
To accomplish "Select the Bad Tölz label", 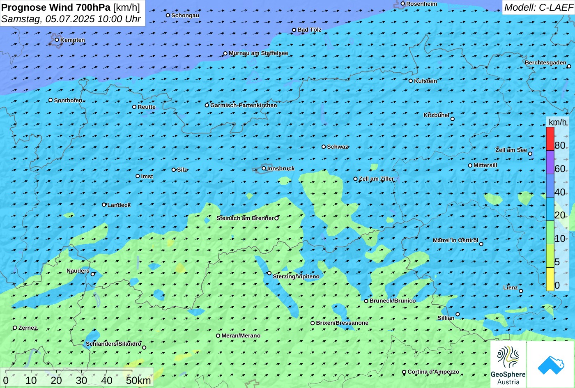I will coord(309,30).
